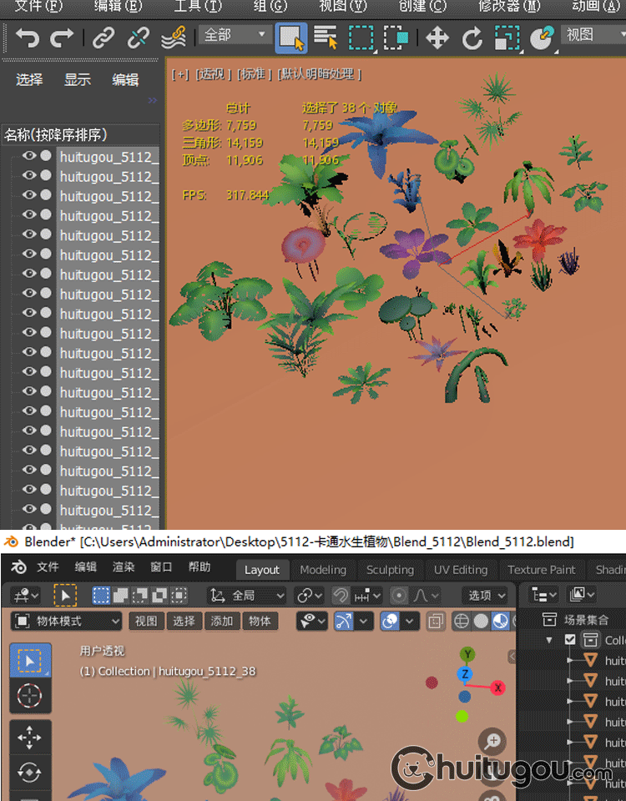Activate the Select Object tool in 3ds Max
626x801 pixels.
(290, 38)
